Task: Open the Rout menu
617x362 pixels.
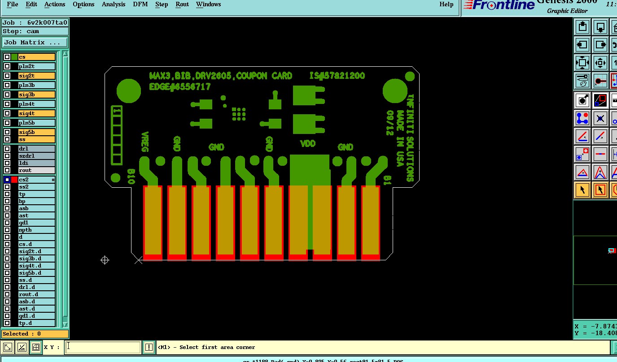Action: tap(182, 4)
